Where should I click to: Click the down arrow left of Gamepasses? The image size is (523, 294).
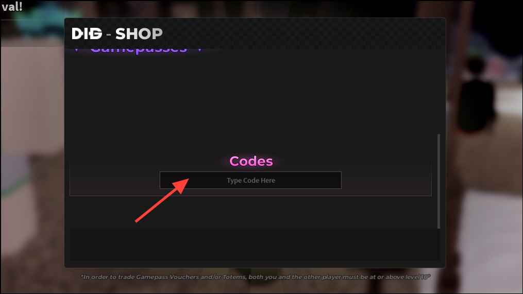pyautogui.click(x=77, y=50)
